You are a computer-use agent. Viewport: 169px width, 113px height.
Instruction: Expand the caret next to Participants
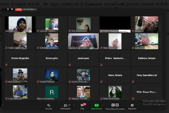click(74, 105)
